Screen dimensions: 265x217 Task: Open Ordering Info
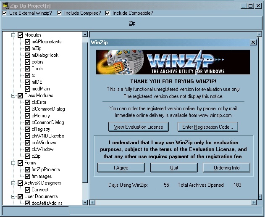(226, 167)
